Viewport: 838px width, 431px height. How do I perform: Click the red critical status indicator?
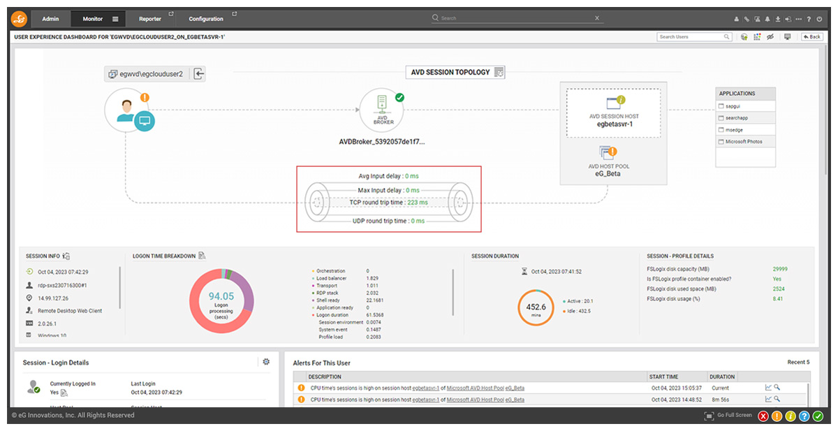pyautogui.click(x=763, y=416)
